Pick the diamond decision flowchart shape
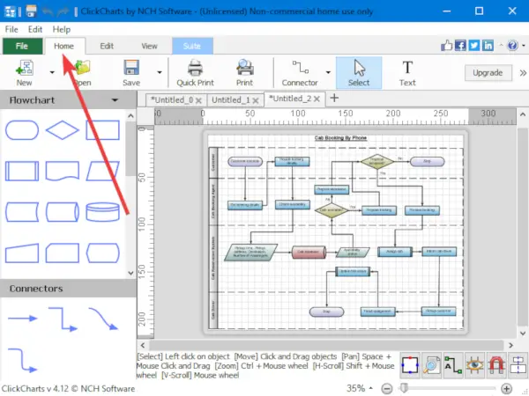The height and width of the screenshot is (396, 529). pos(63,130)
